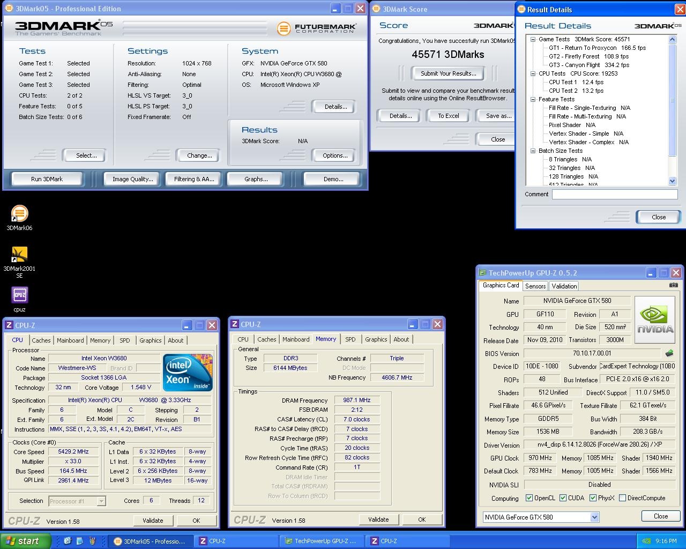686x549 pixels.
Task: Open the Processor #1 selection dropdown
Action: tap(101, 501)
